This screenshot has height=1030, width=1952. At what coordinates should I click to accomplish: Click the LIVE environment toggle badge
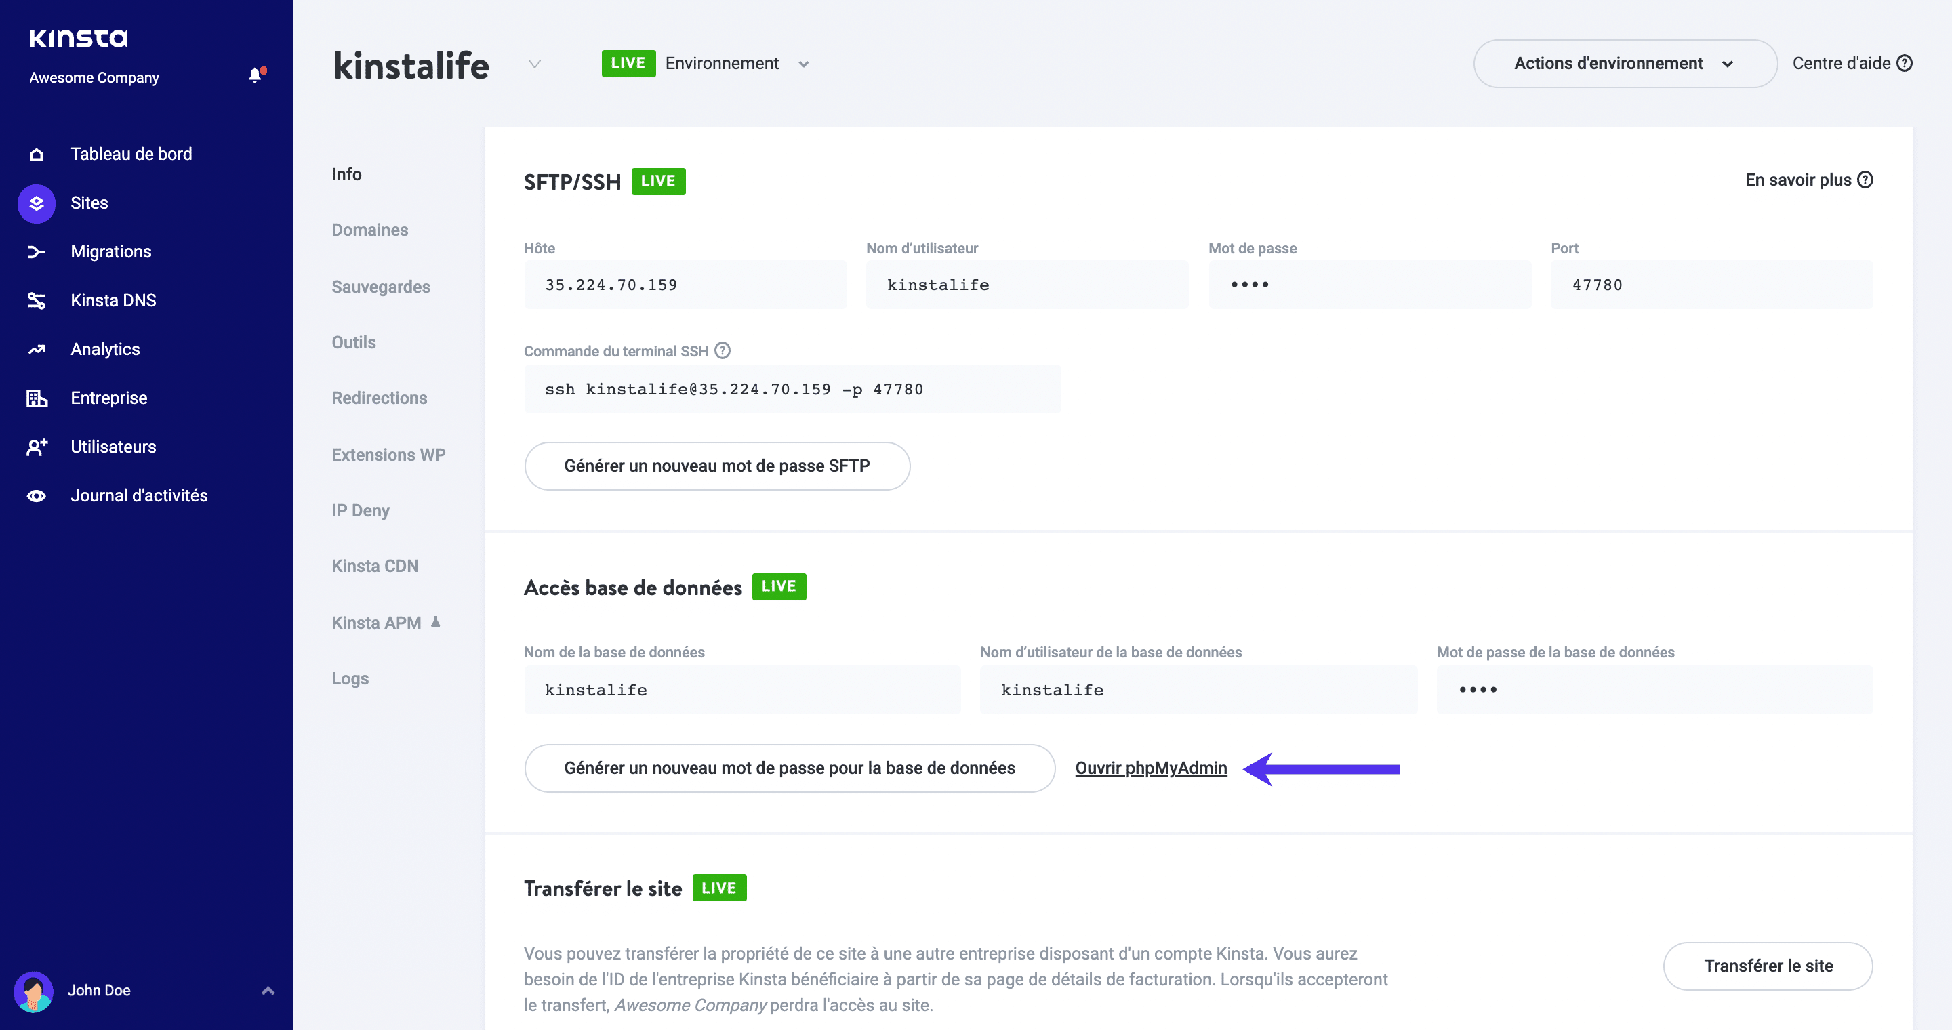tap(628, 62)
